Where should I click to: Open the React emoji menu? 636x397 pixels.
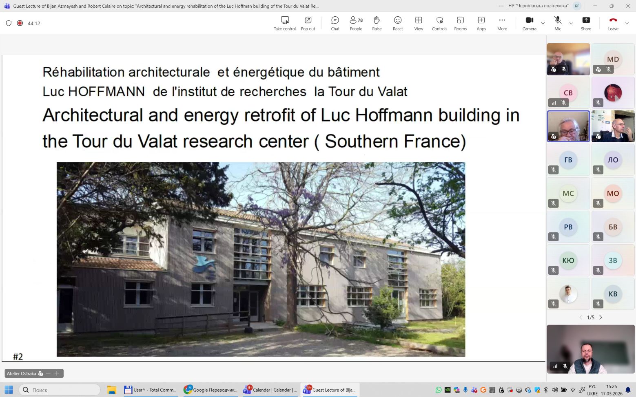[398, 23]
